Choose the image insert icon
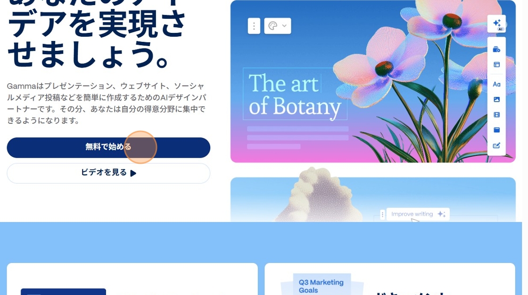 pos(497,99)
